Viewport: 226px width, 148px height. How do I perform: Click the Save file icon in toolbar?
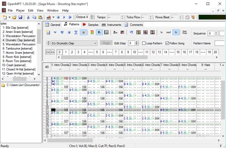coord(20,17)
